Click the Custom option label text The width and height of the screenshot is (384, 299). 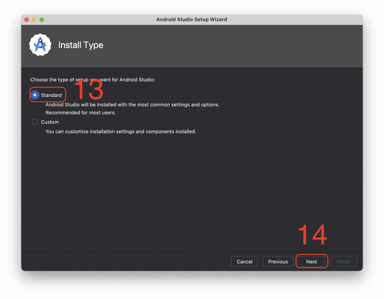(x=50, y=122)
